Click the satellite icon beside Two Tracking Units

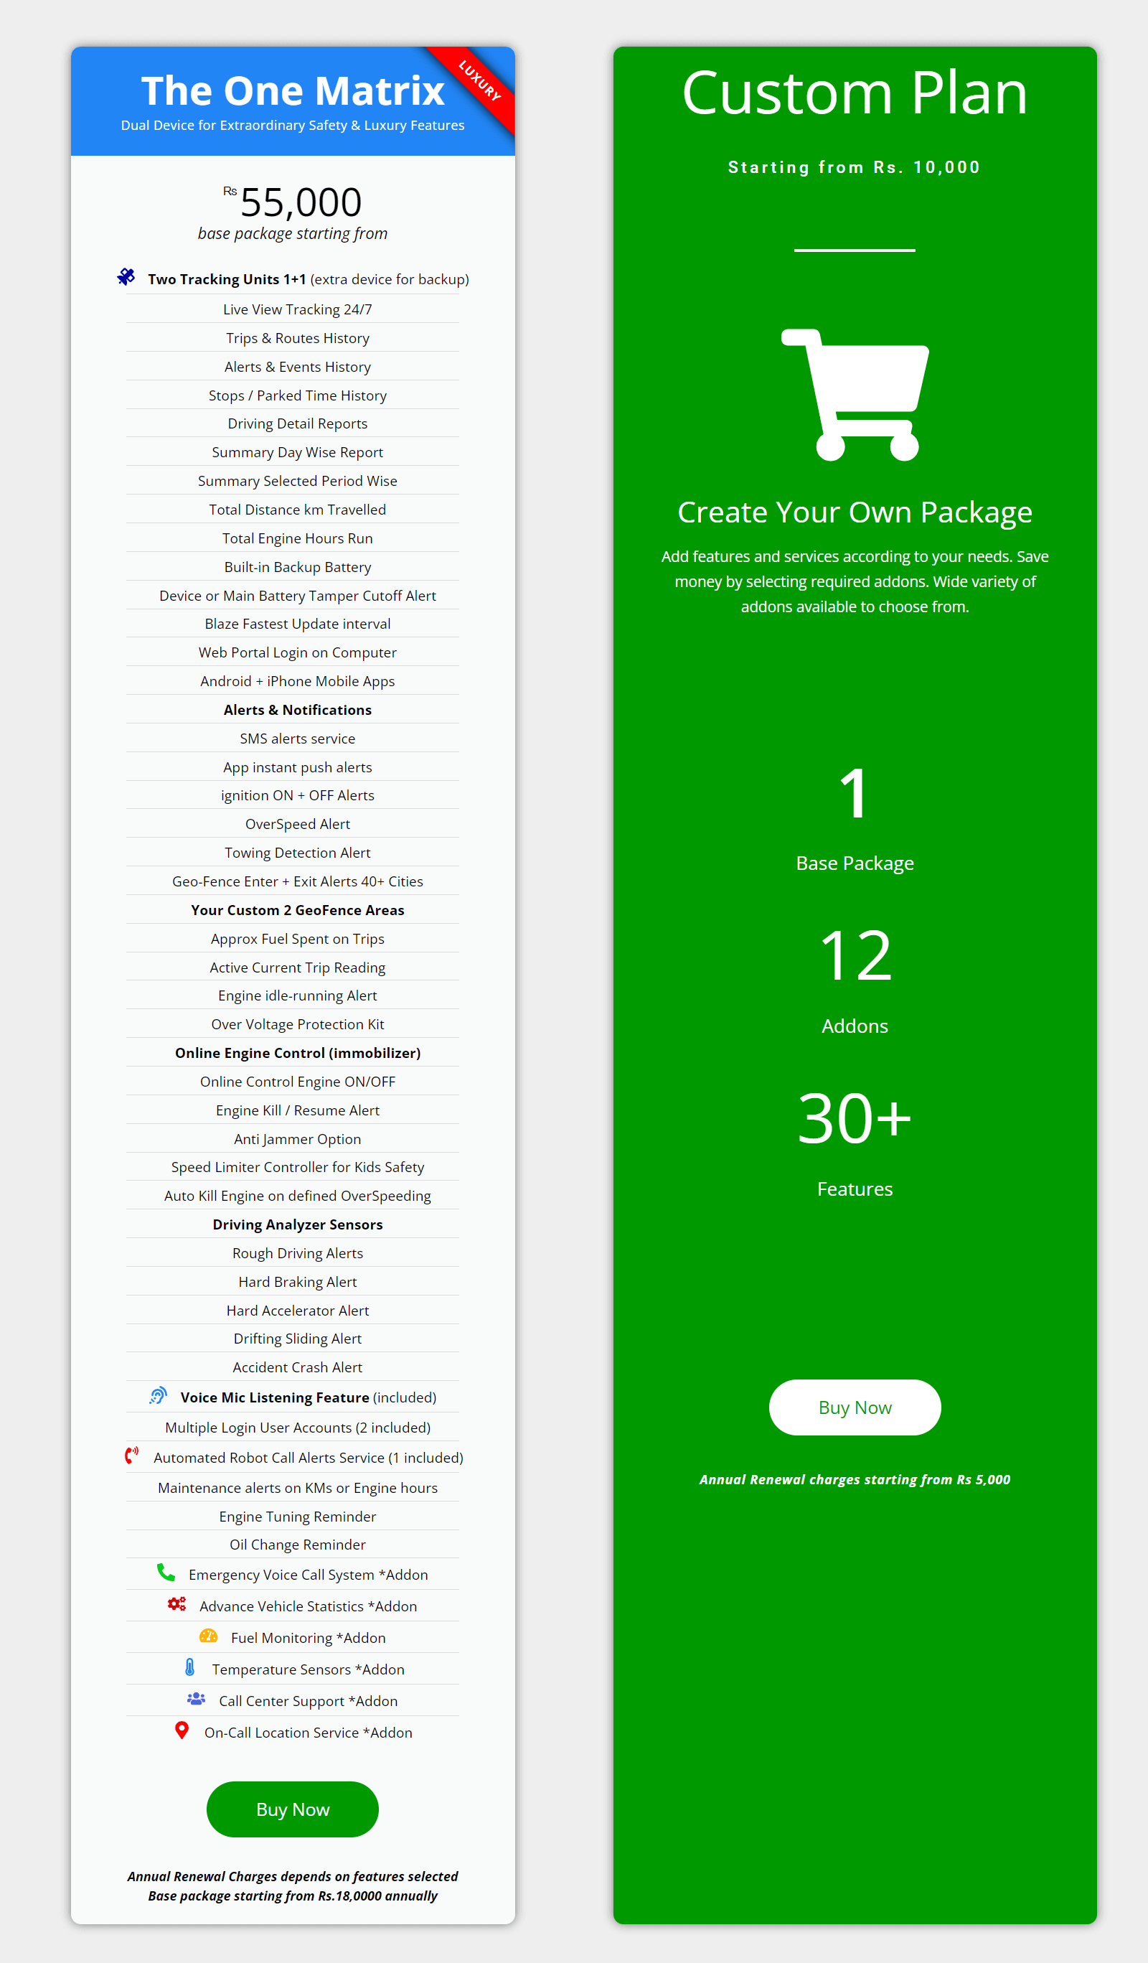click(x=126, y=276)
